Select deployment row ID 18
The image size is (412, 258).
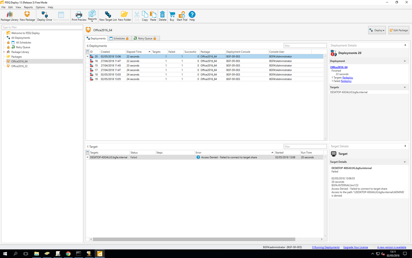[x=205, y=74]
